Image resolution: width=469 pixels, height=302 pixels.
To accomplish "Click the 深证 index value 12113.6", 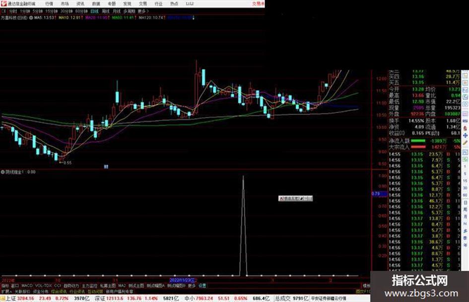I will pos(115,299).
